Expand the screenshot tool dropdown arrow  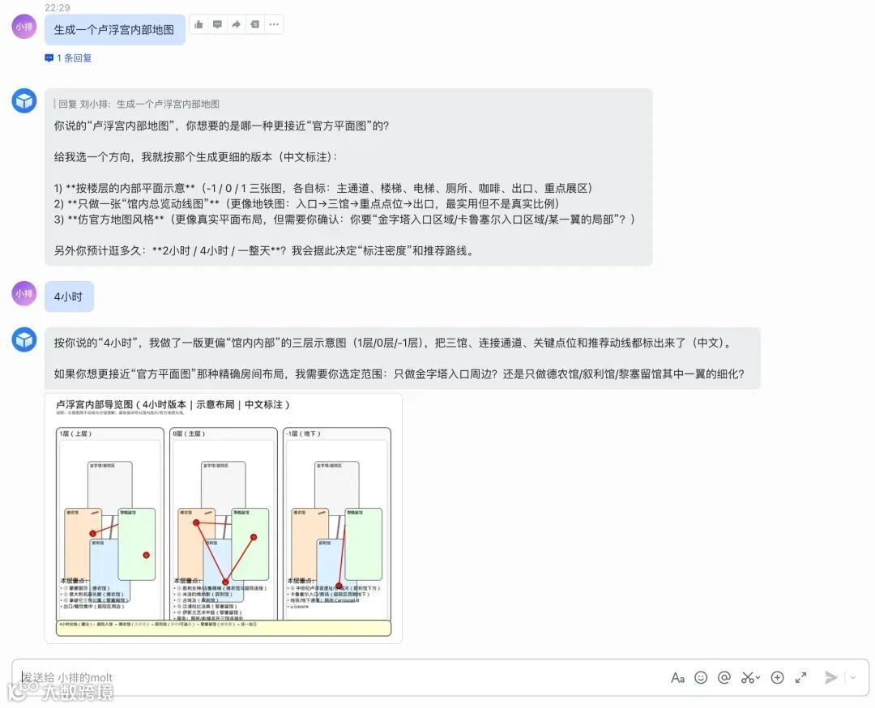pyautogui.click(x=758, y=678)
